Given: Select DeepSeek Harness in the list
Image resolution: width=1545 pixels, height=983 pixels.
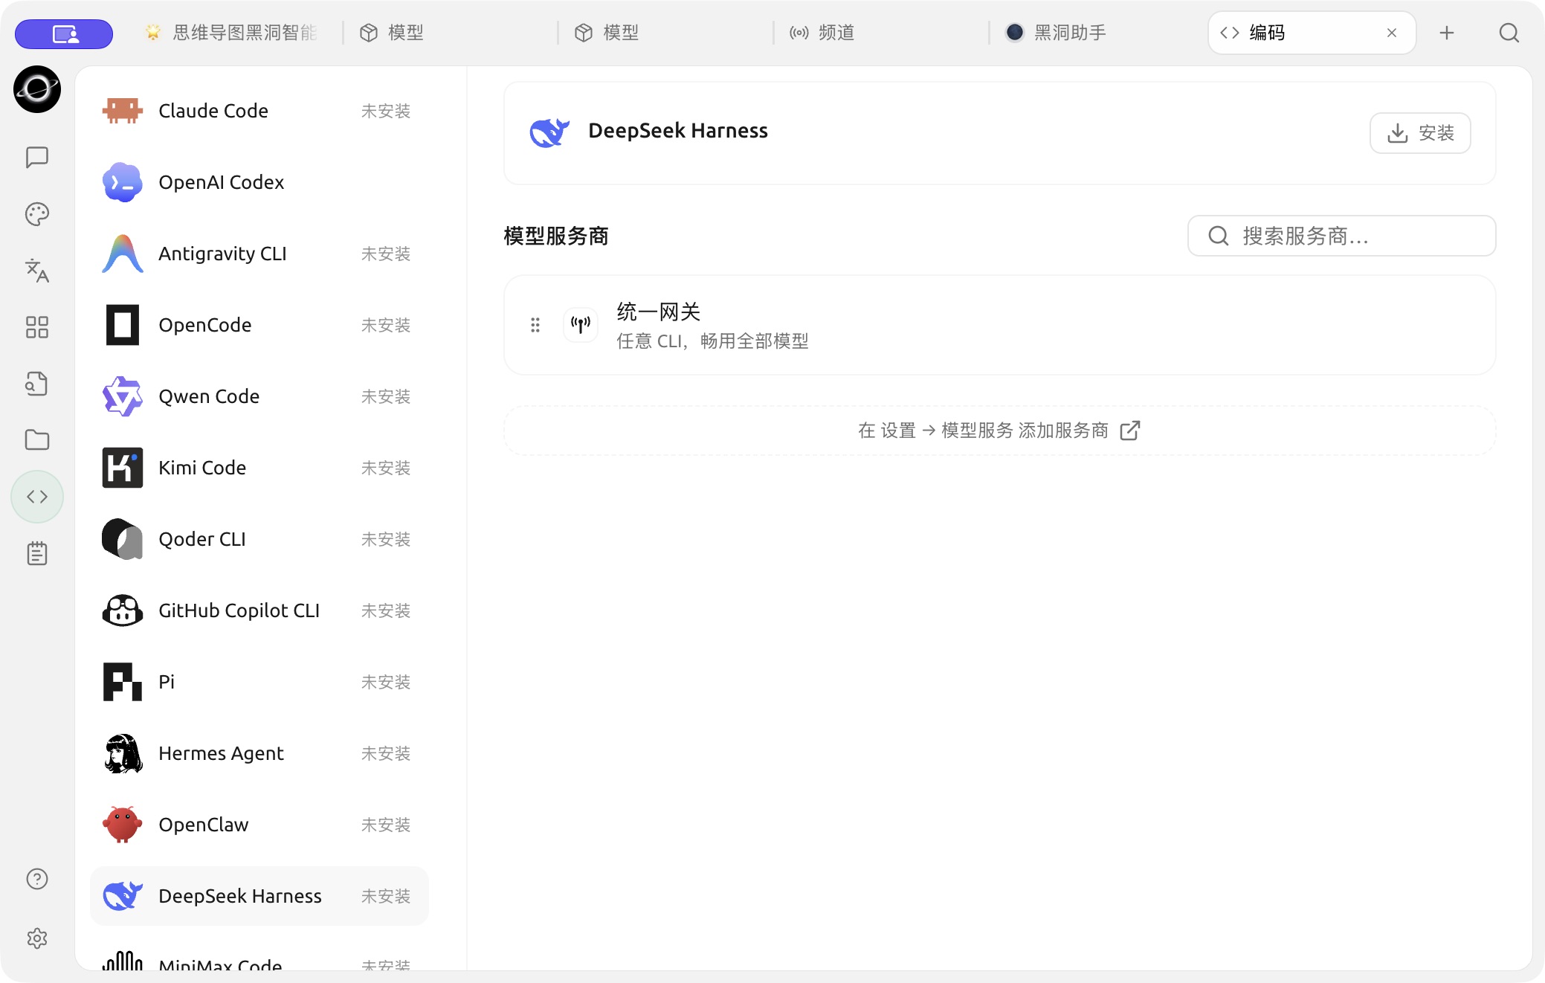Looking at the screenshot, I should point(259,896).
